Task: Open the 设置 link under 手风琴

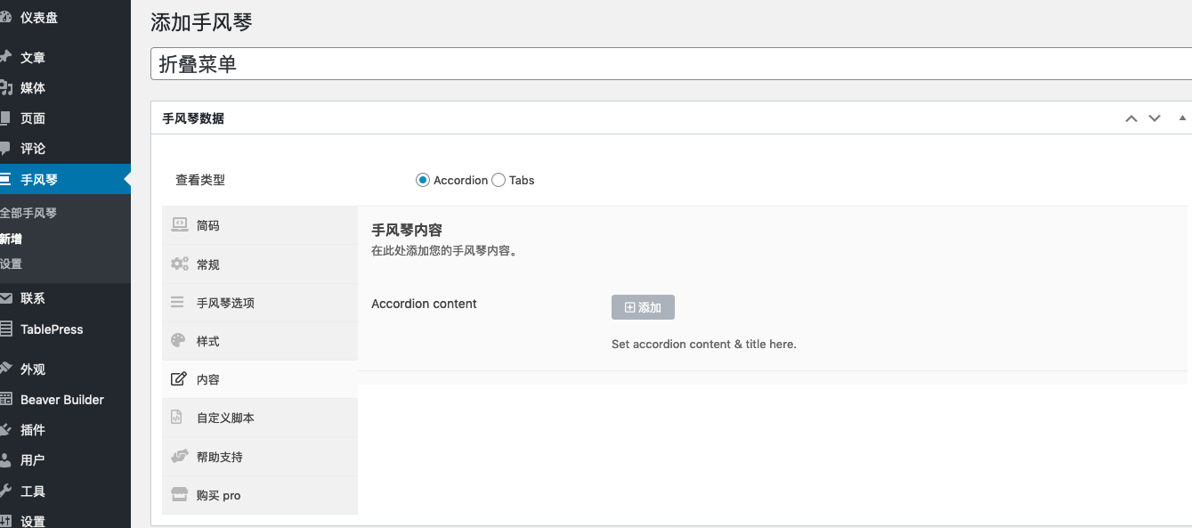Action: point(12,264)
